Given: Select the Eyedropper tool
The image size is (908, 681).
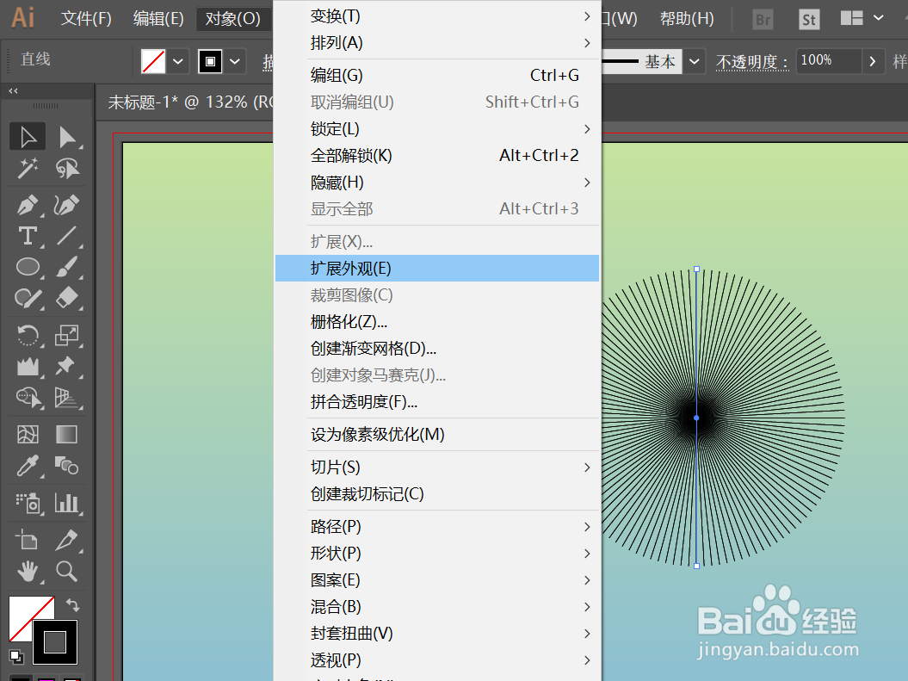Looking at the screenshot, I should click(x=28, y=466).
